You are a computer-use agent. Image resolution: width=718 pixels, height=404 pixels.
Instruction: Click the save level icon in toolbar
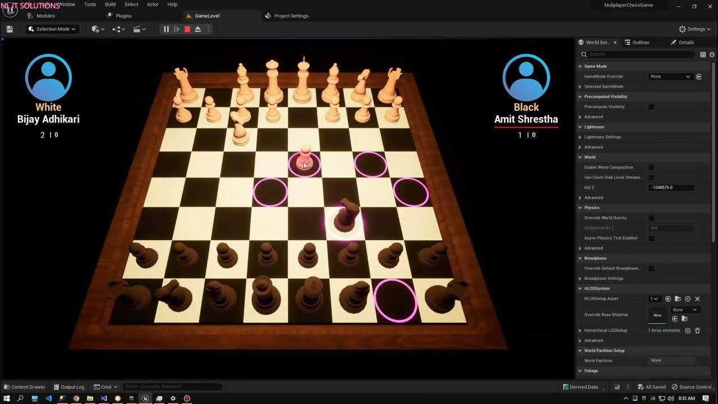(10, 29)
